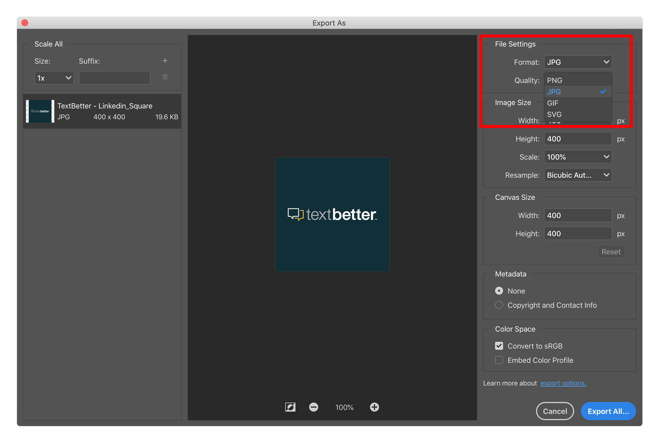Open the Size 1x dropdown
Viewport: 659px width, 443px height.
(x=54, y=78)
